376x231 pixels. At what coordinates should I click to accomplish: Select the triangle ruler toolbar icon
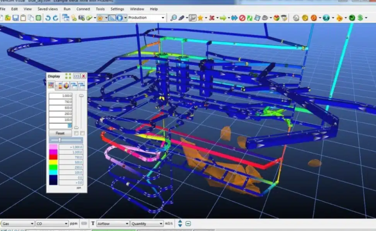[x=112, y=18]
